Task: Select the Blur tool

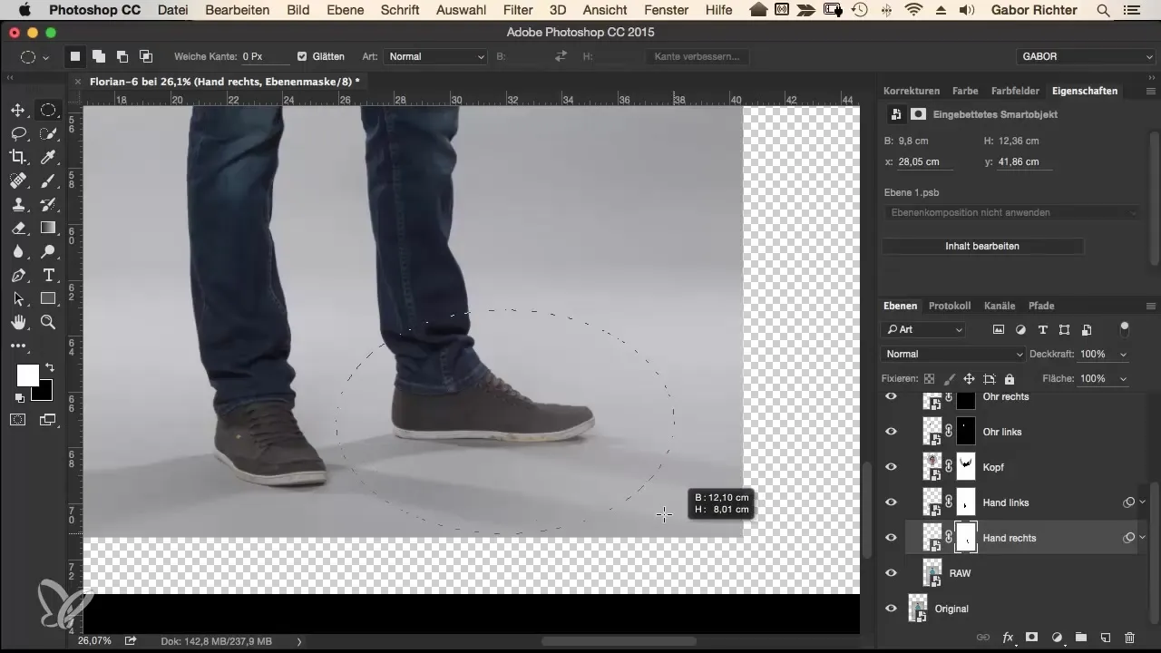Action: point(18,251)
